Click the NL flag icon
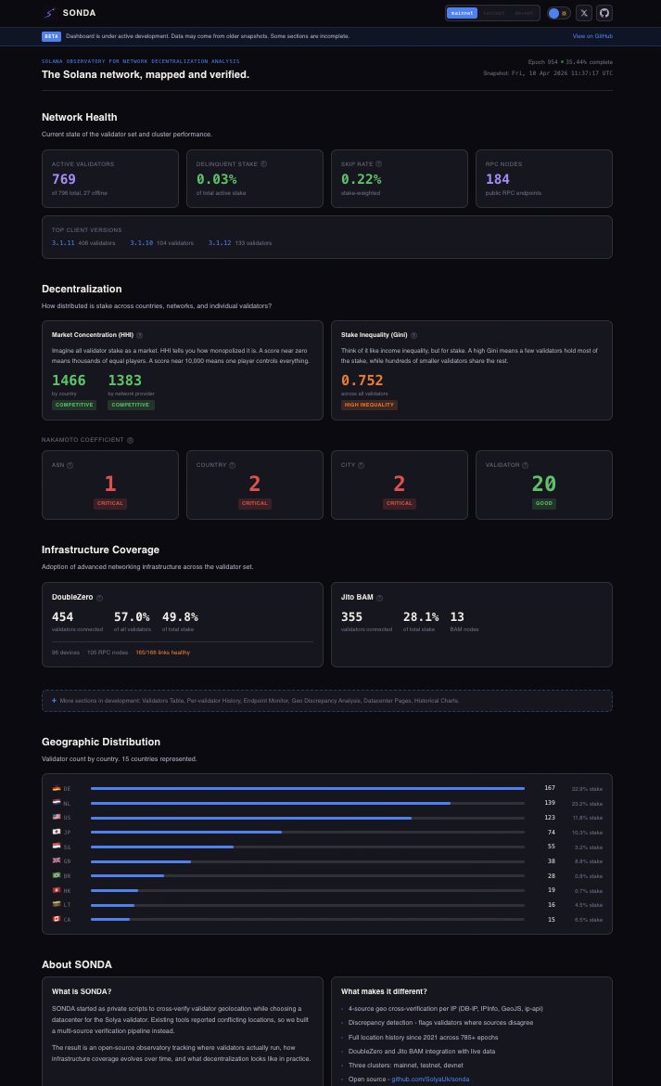 57,803
